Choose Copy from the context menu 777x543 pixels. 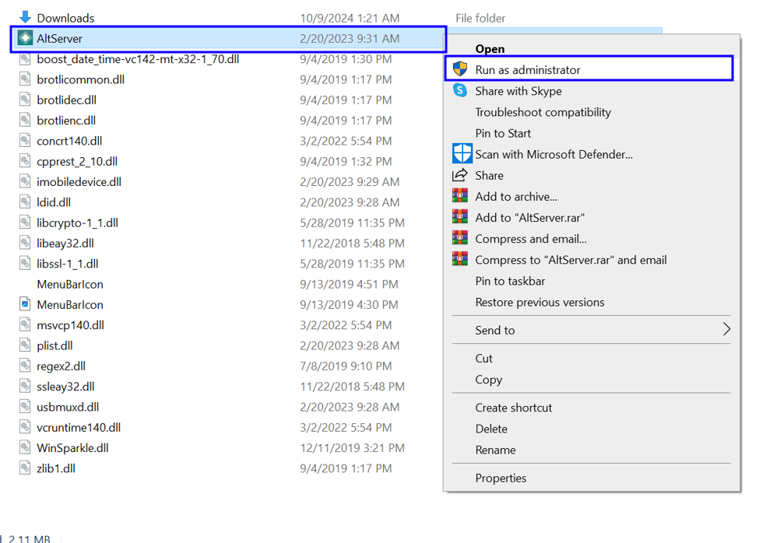click(x=488, y=380)
